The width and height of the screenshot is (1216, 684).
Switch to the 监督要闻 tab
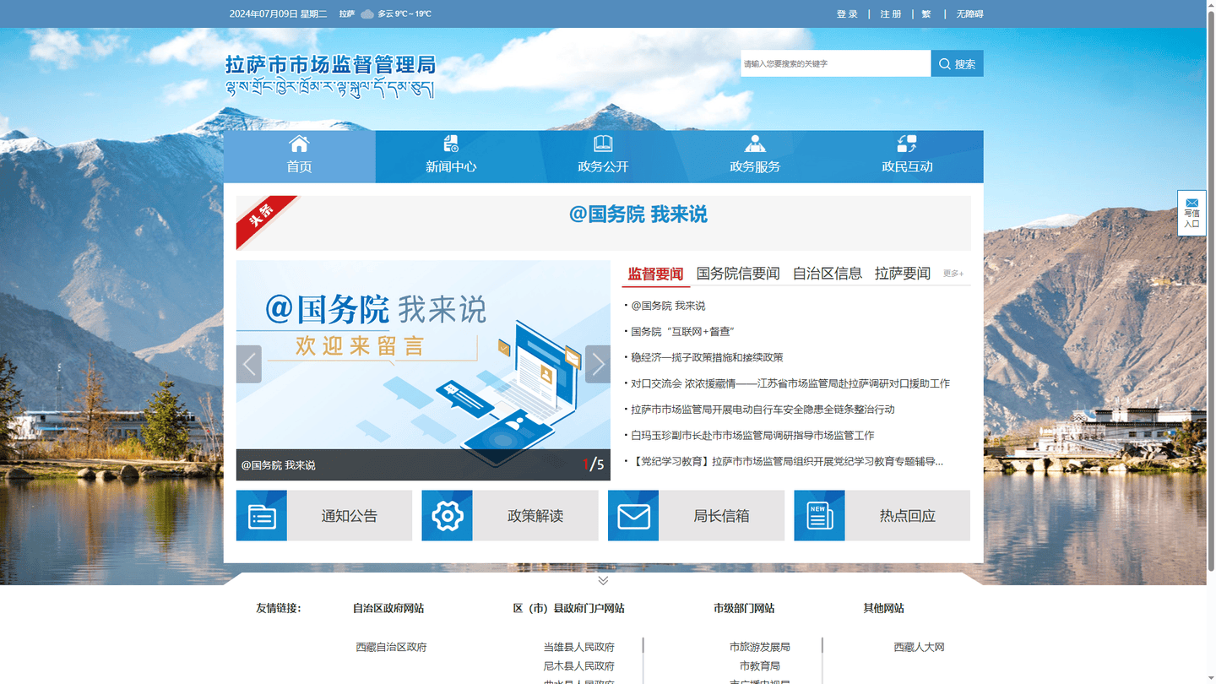(655, 274)
